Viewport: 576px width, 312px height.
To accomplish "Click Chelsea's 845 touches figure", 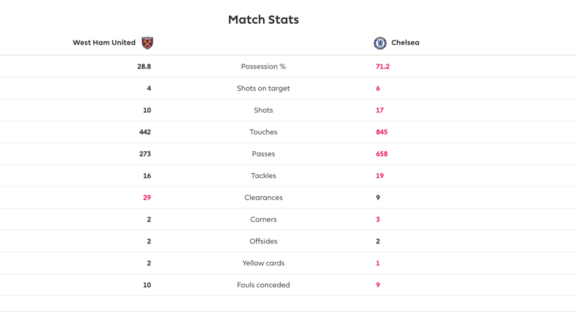I will pos(382,132).
